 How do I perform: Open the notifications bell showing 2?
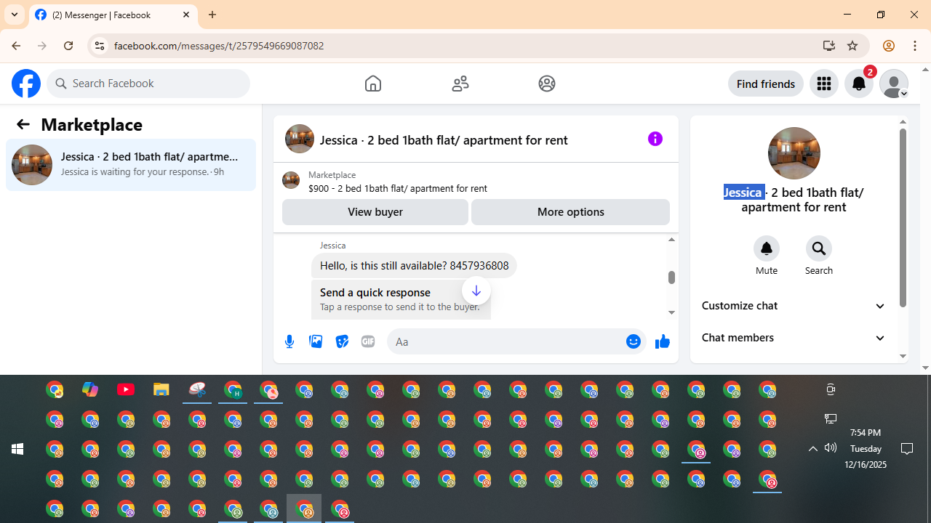859,84
